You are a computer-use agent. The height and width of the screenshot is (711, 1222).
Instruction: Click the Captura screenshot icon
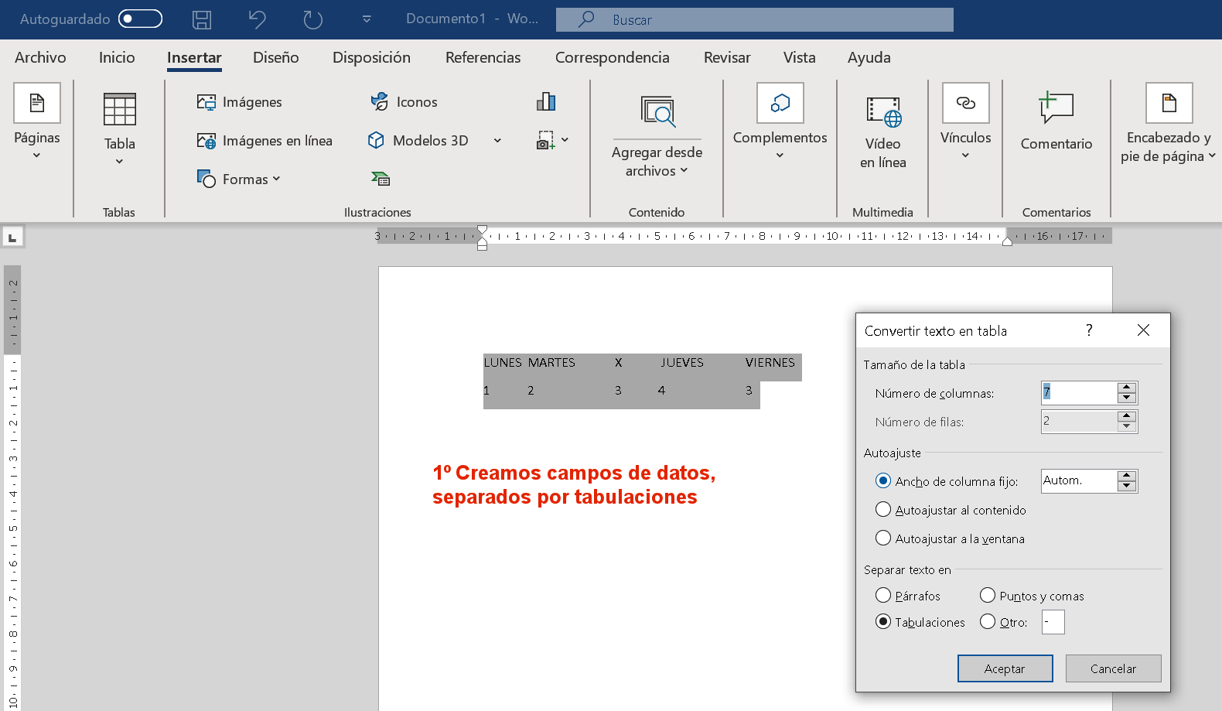point(546,140)
